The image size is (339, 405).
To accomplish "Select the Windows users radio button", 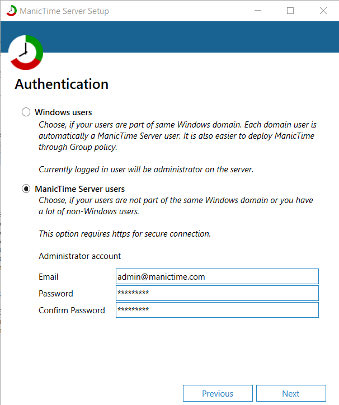I will 26,112.
